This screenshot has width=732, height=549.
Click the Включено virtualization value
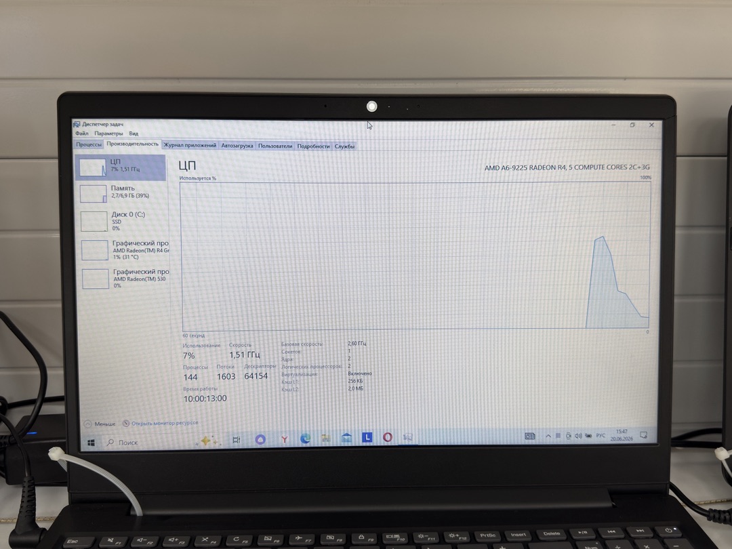(359, 373)
